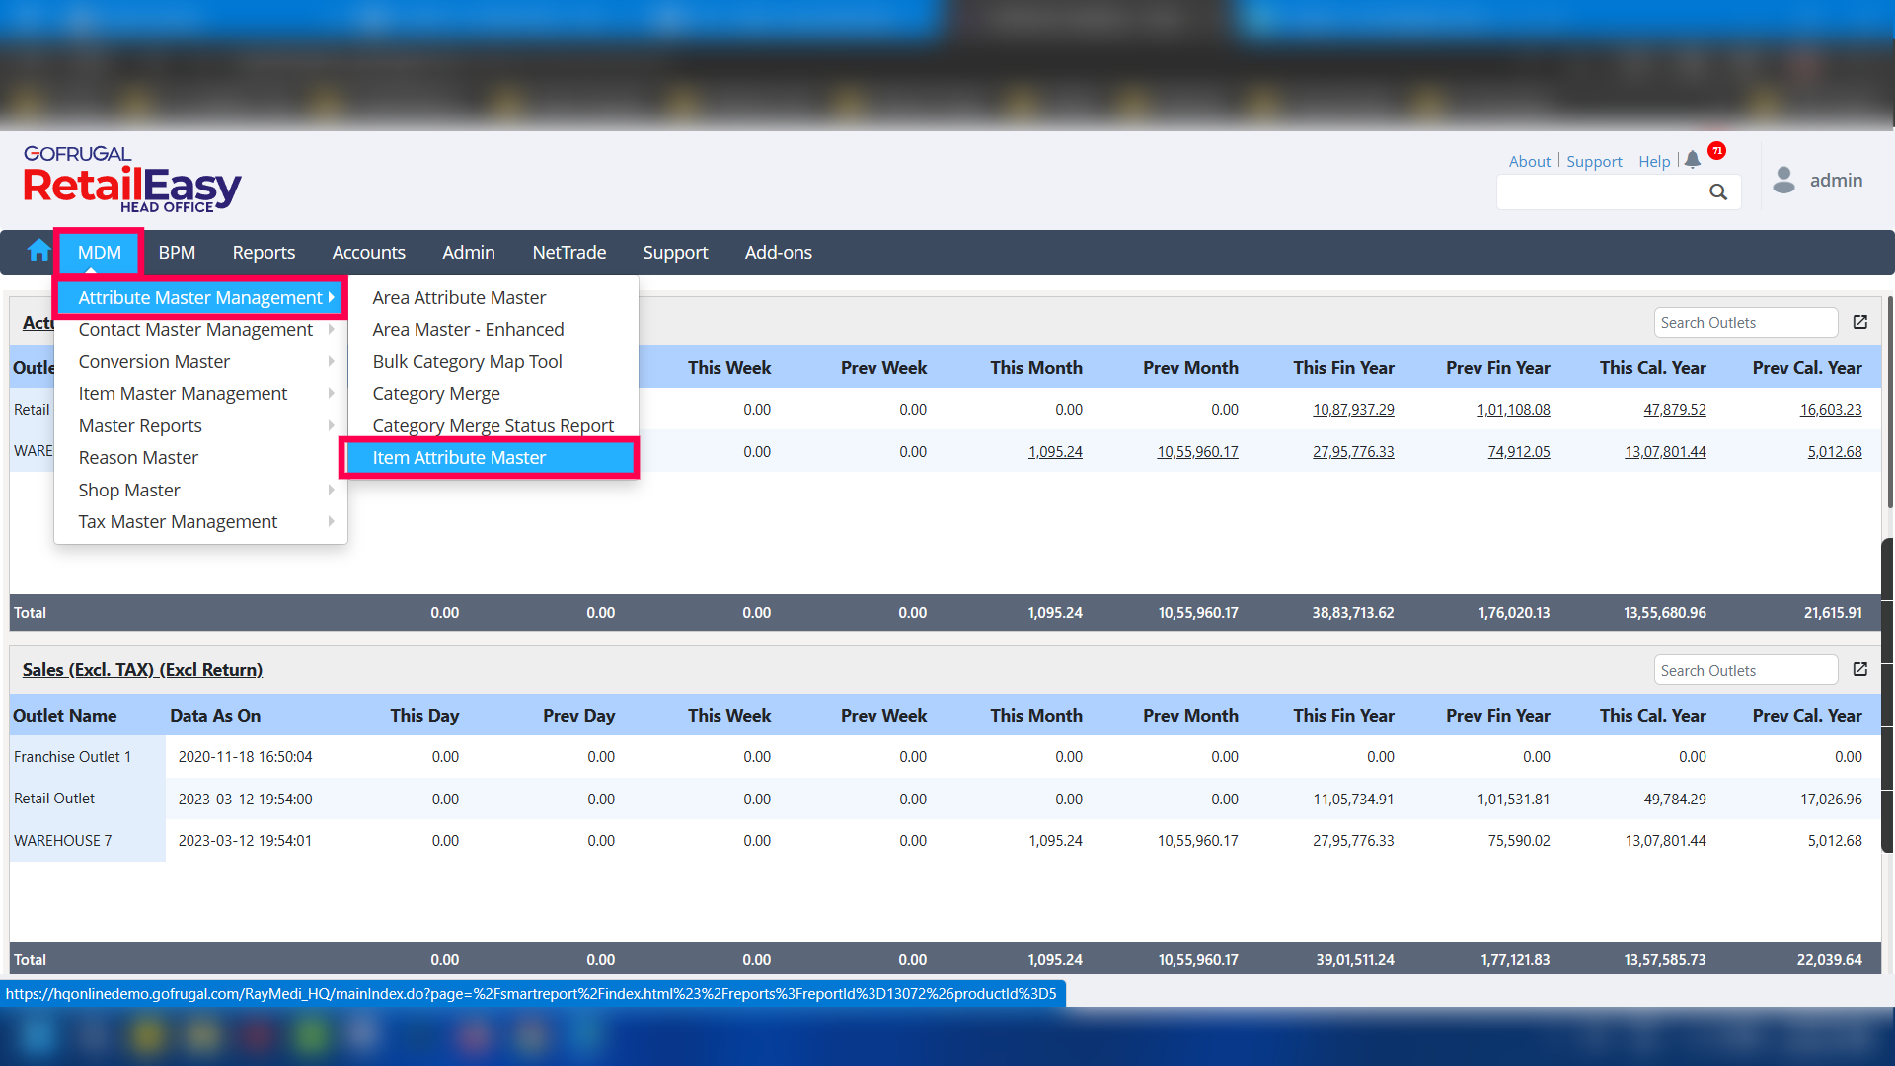Click the admin user avatar icon
This screenshot has width=1895, height=1066.
click(x=1783, y=180)
